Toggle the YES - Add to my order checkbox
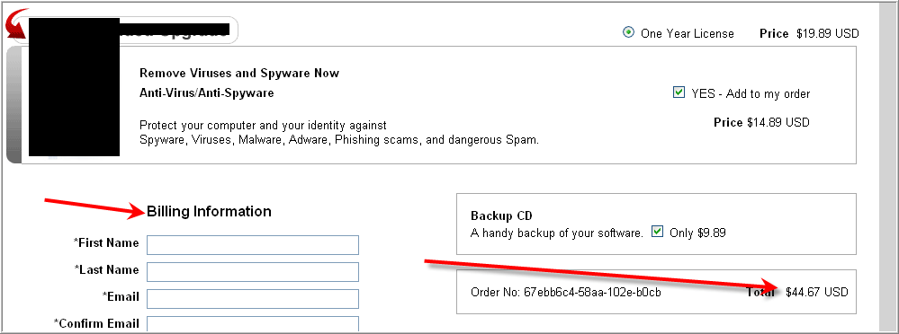Screen dimensions: 899x334 click(679, 92)
